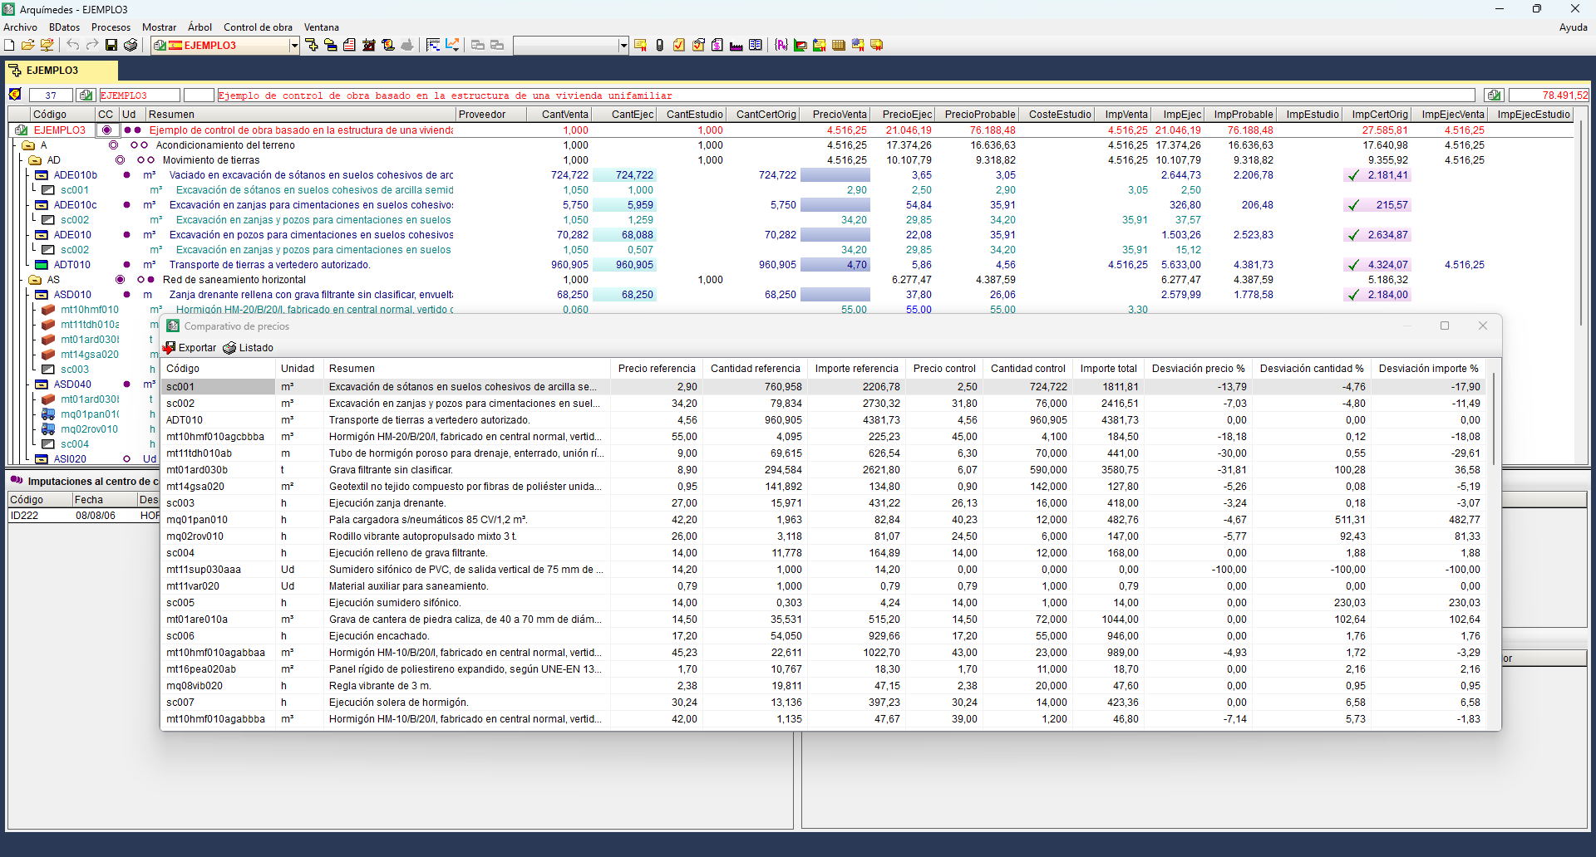Click the green check on ADT010 row
Screen dimensions: 1596x857
click(x=1353, y=265)
